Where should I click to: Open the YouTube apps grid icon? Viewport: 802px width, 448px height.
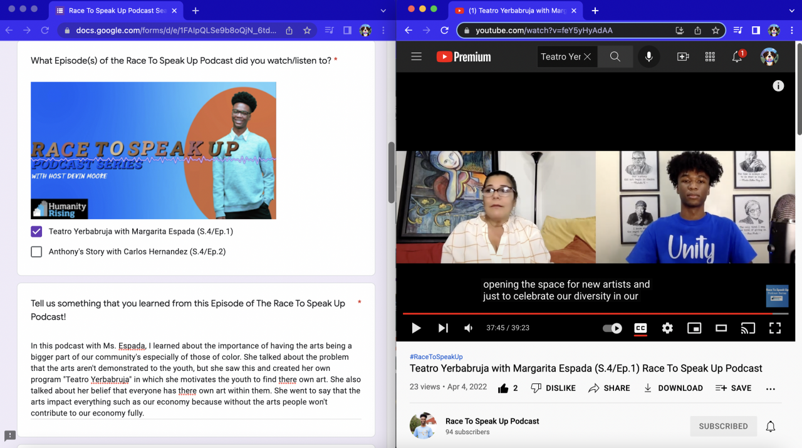[710, 57]
